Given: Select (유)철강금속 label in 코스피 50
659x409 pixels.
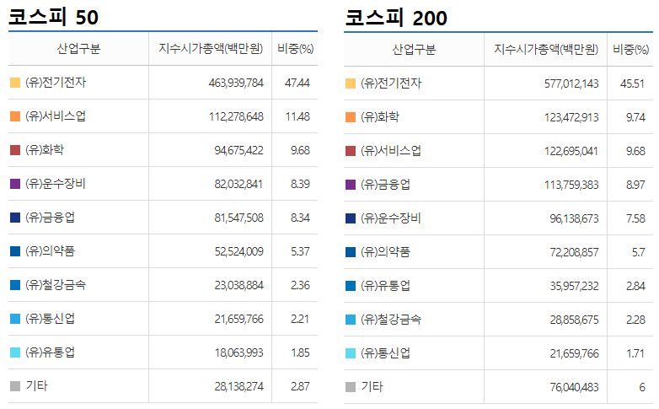Looking at the screenshot, I should tap(56, 285).
